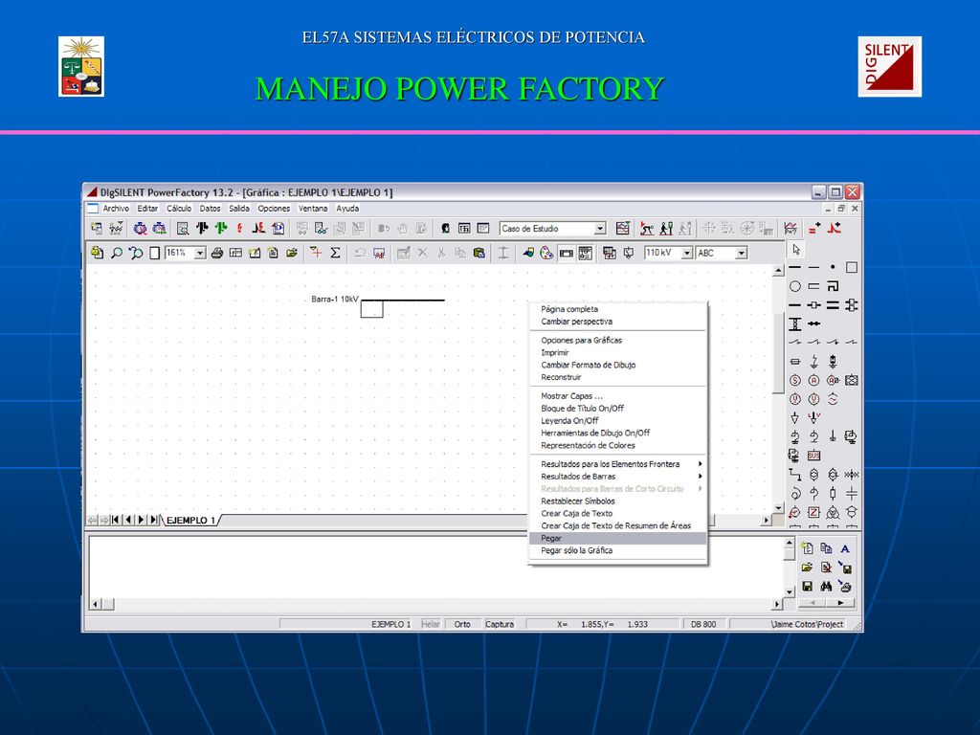Click the binoculars search icon
980x735 pixels.
[x=826, y=587]
